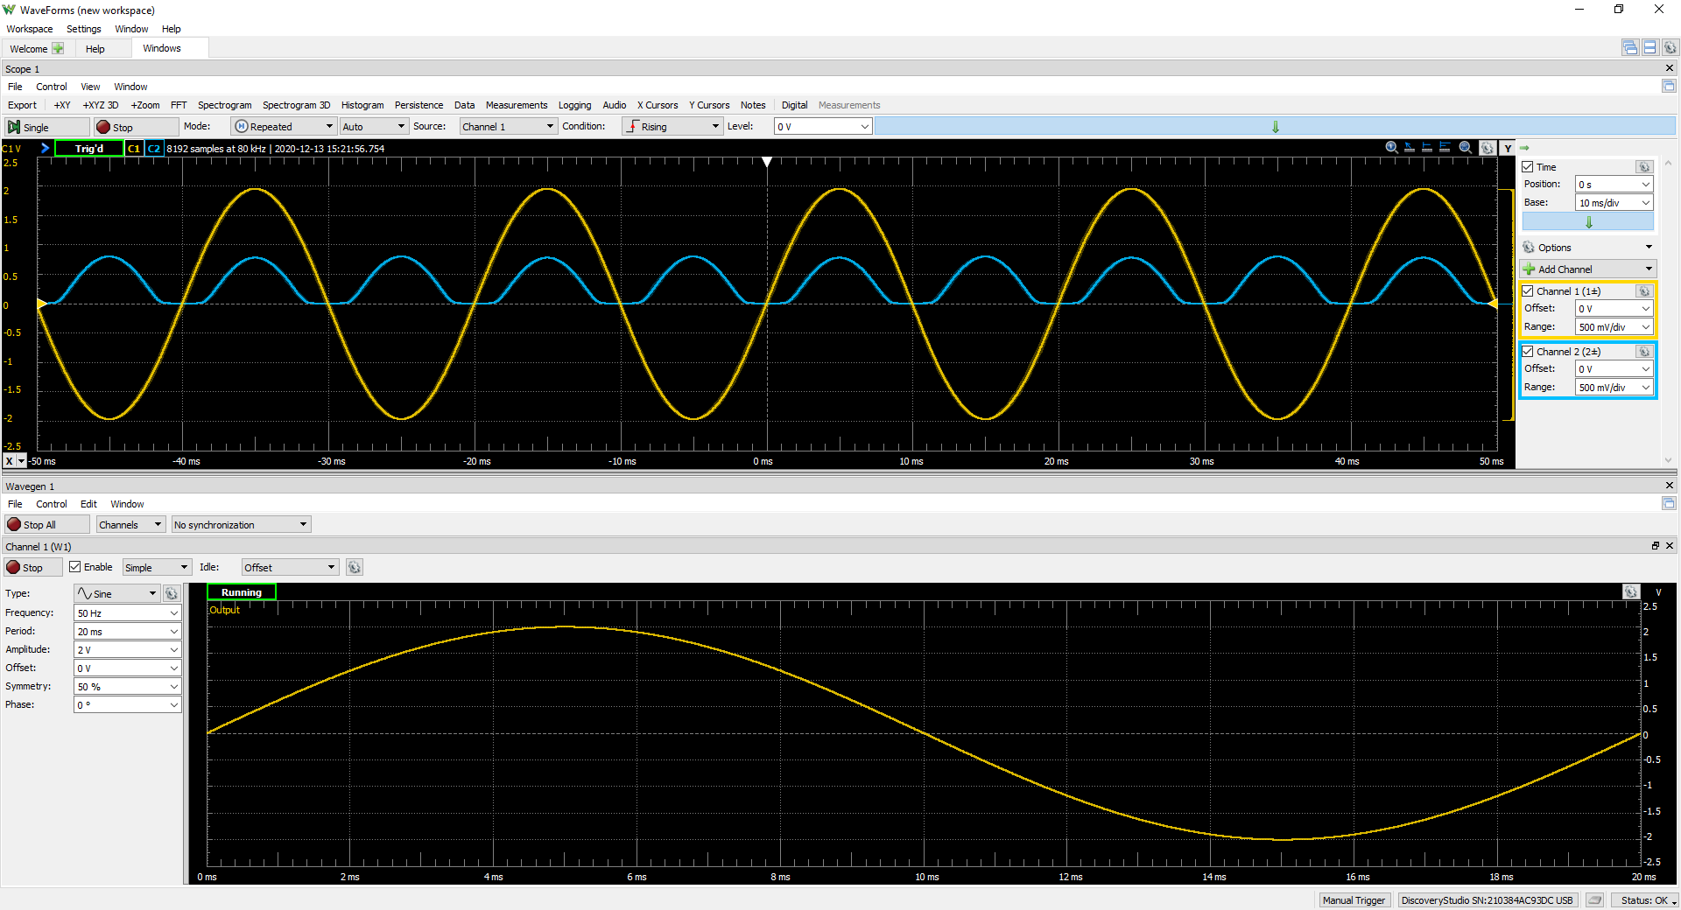The image size is (1681, 910).
Task: Toggle the Time checkbox
Action: 1528,167
